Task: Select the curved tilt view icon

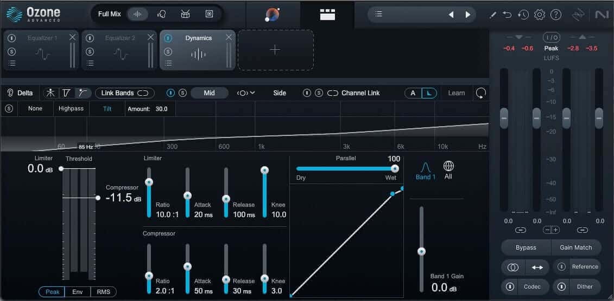Action: point(83,93)
